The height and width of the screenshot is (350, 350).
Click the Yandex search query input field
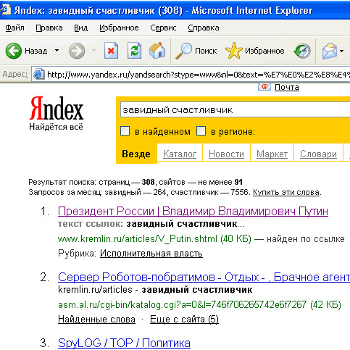[235, 110]
